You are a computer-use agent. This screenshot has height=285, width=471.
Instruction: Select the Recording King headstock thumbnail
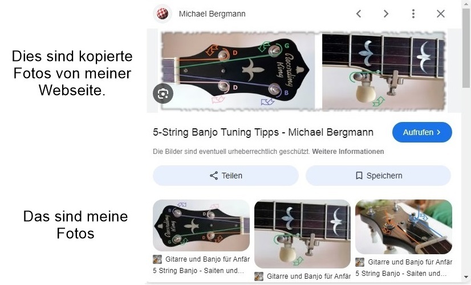[x=201, y=225]
